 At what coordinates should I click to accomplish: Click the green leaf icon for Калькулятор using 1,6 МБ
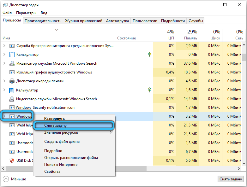tap(149, 90)
